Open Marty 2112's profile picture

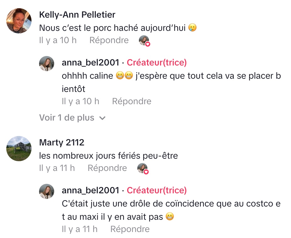tap(19, 149)
